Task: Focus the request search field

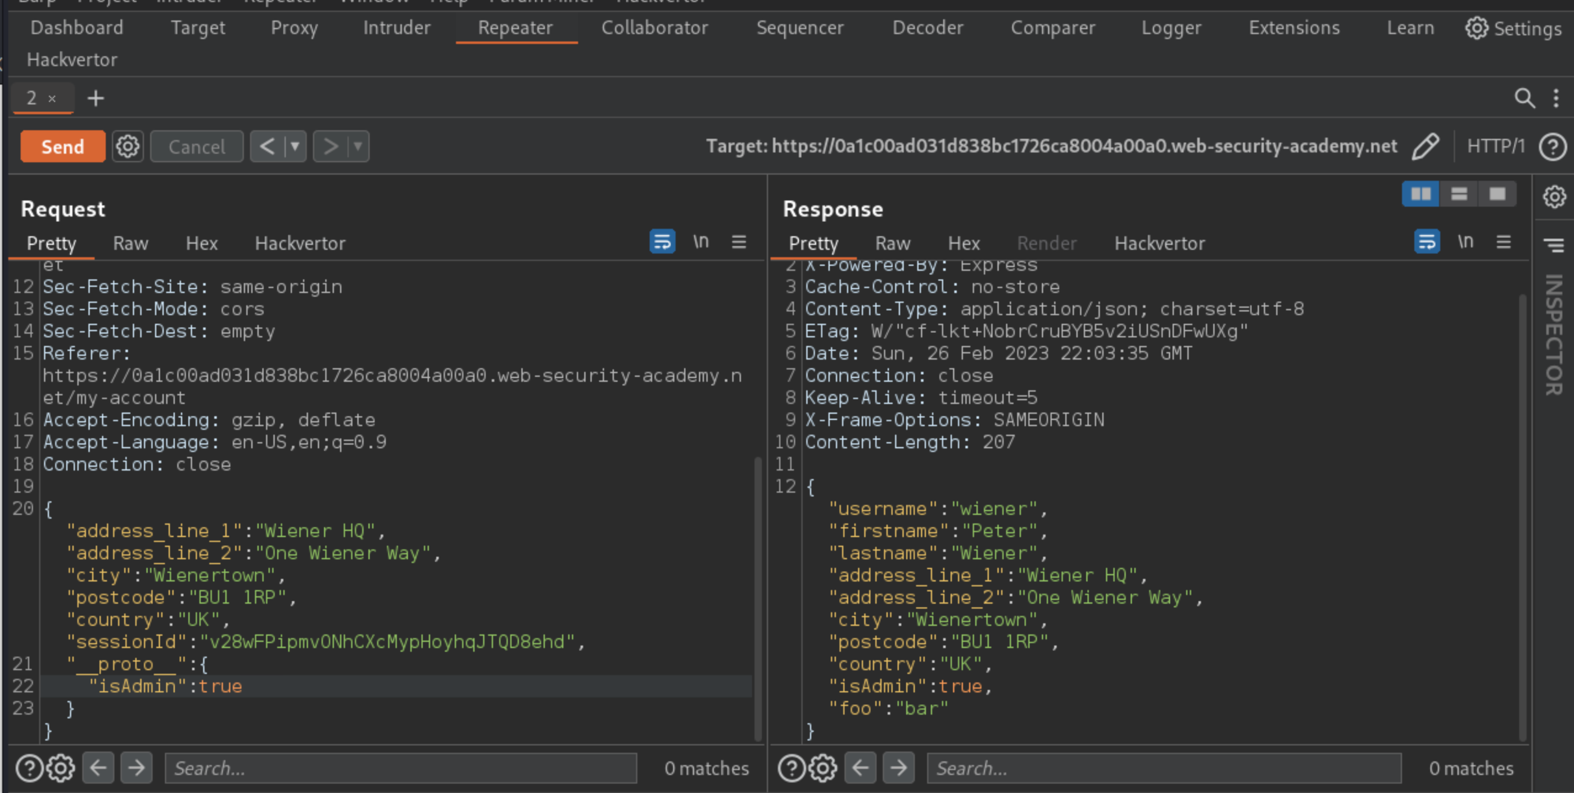Action: tap(401, 768)
